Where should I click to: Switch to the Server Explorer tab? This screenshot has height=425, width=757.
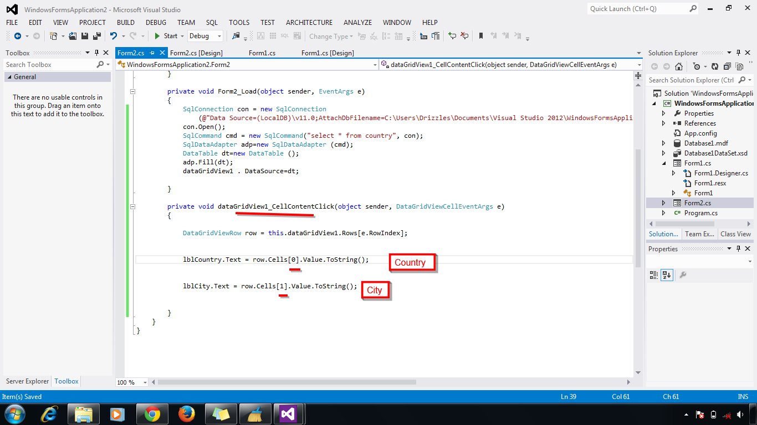pos(27,381)
